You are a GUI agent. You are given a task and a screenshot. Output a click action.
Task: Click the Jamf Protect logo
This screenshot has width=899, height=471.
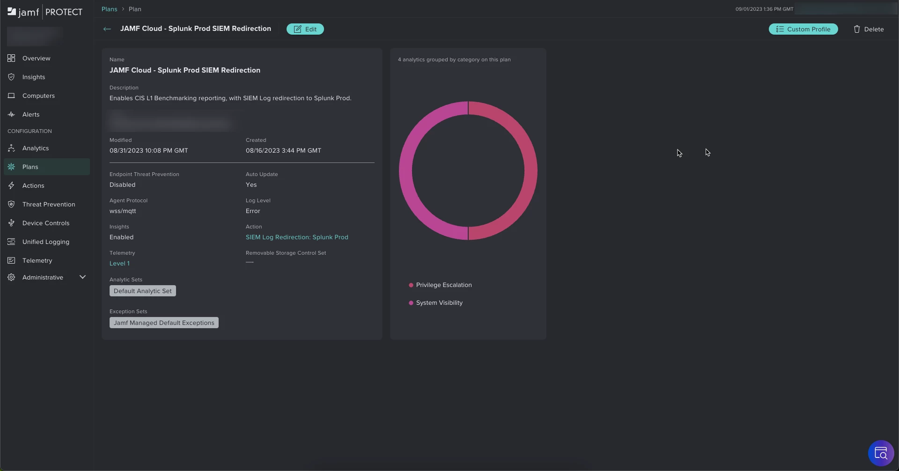[45, 12]
